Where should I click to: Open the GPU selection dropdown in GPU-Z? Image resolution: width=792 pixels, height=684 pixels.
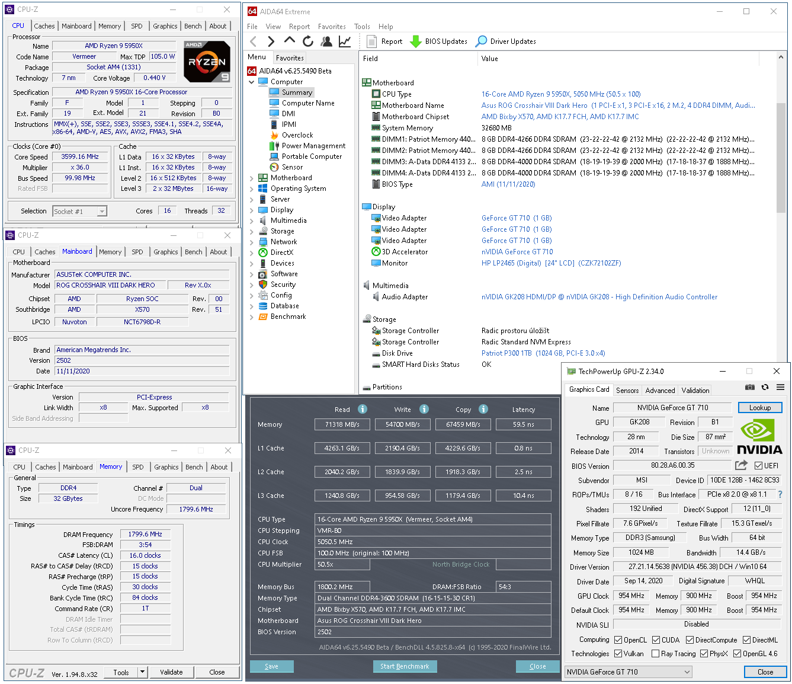629,672
